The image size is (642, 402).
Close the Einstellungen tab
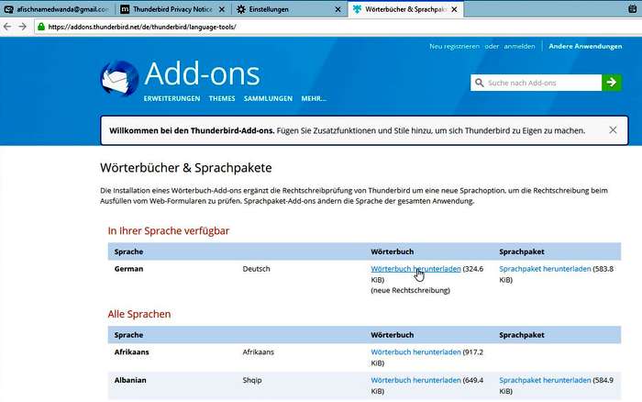tap(336, 8)
